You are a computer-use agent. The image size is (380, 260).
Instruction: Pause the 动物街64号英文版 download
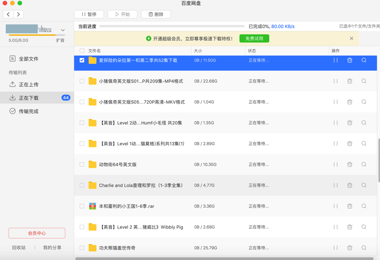tap(335, 164)
